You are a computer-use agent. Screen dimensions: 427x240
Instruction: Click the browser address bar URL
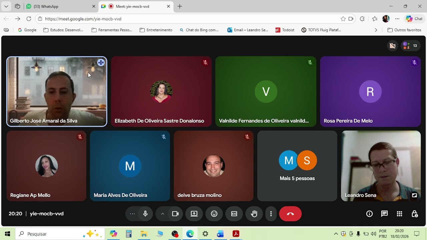coord(83,19)
